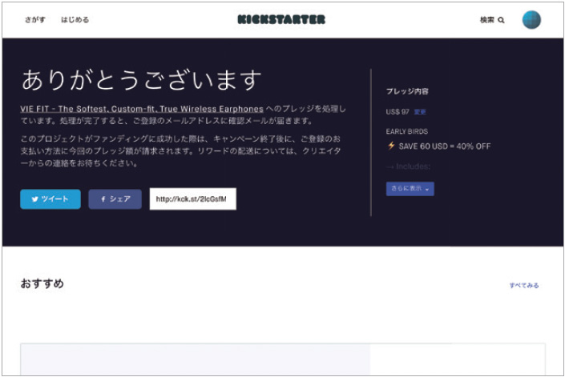The image size is (565, 377).
Task: Go to Kickstarter home via logo
Action: (281, 19)
